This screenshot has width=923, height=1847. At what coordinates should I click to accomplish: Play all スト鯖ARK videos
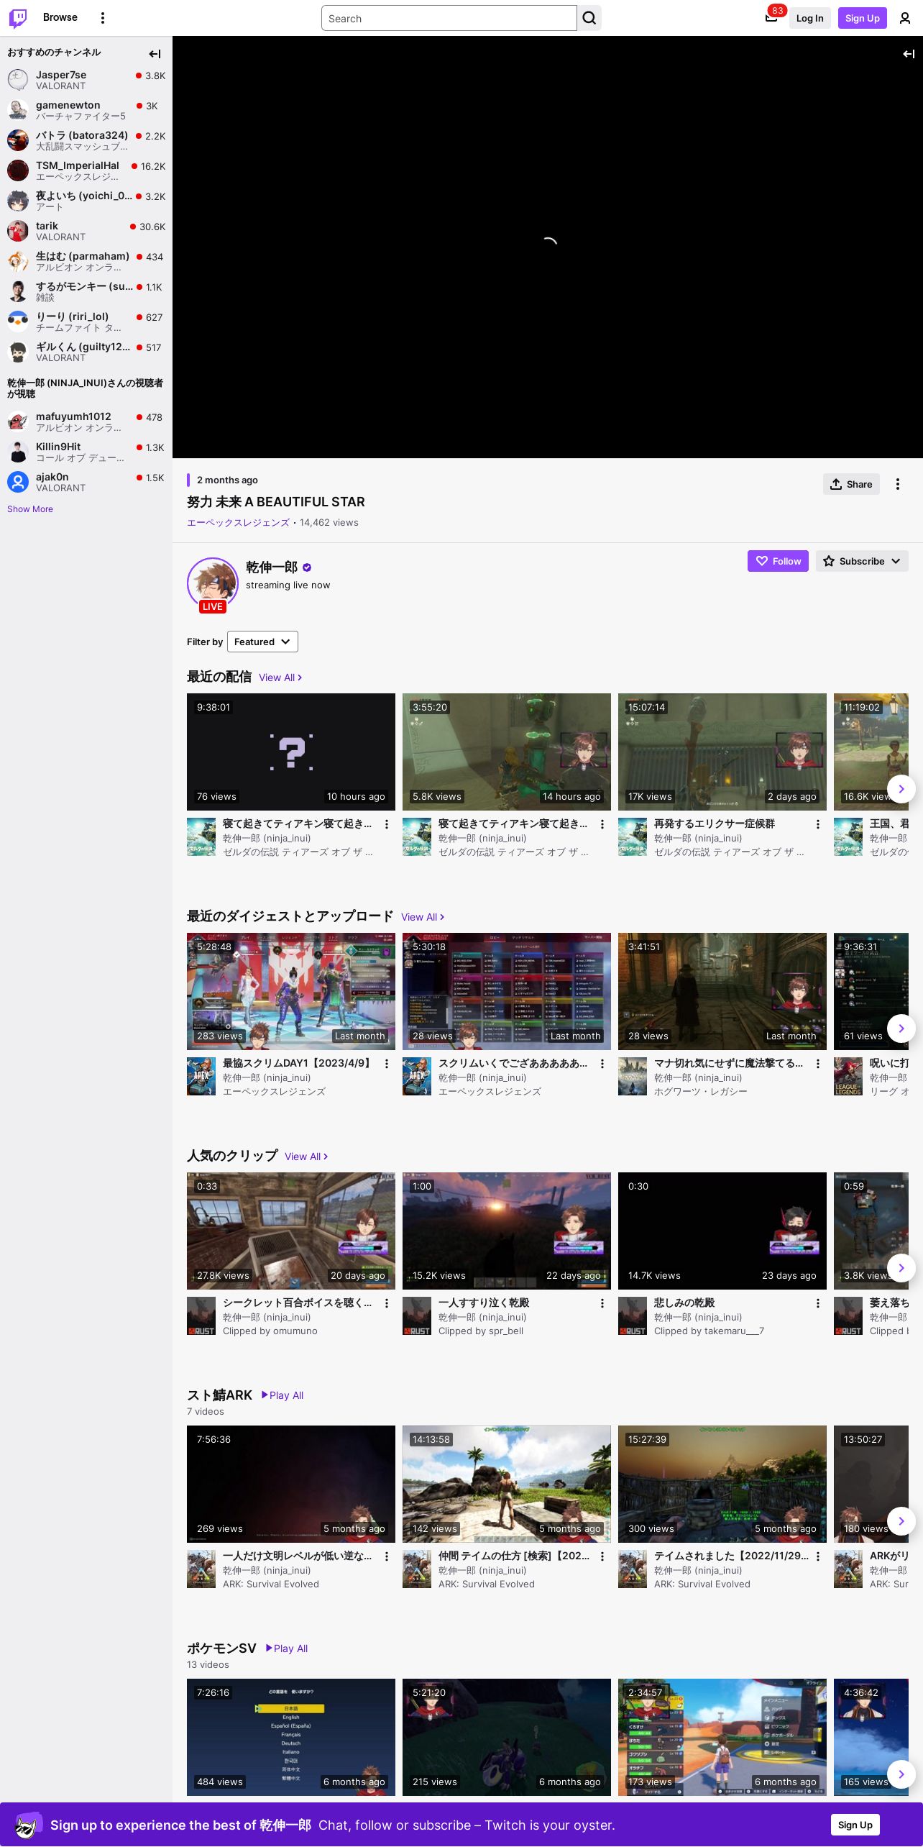[283, 1395]
